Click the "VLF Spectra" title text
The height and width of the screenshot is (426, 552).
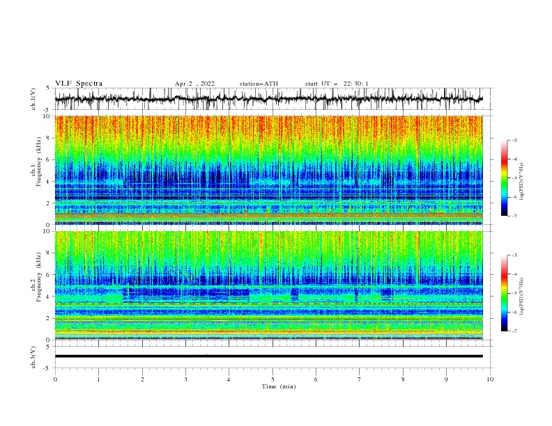(79, 84)
